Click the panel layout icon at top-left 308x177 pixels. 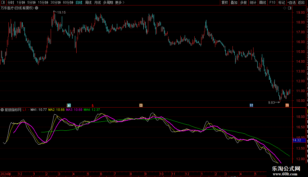(x=3, y=2)
